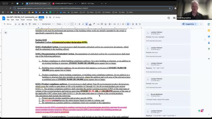Select the highlight color pen icon
The image size is (212, 119).
click(94, 24)
